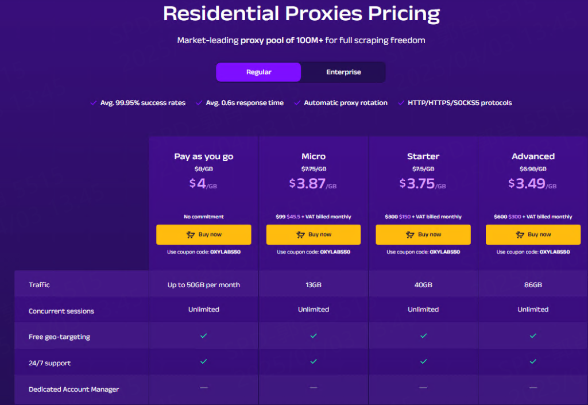
Task: Click checkmark beside 0.6s response time
Action: 199,103
